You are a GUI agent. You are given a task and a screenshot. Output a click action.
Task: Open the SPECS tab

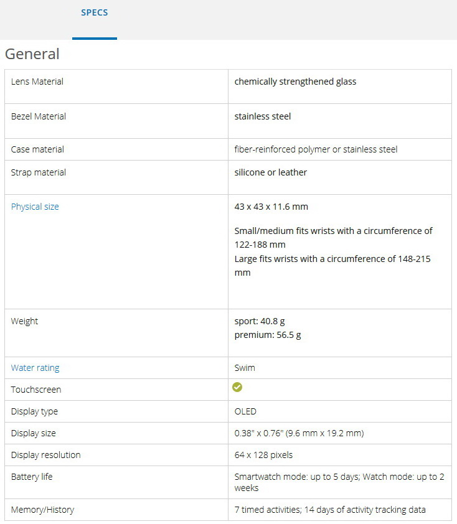point(95,13)
